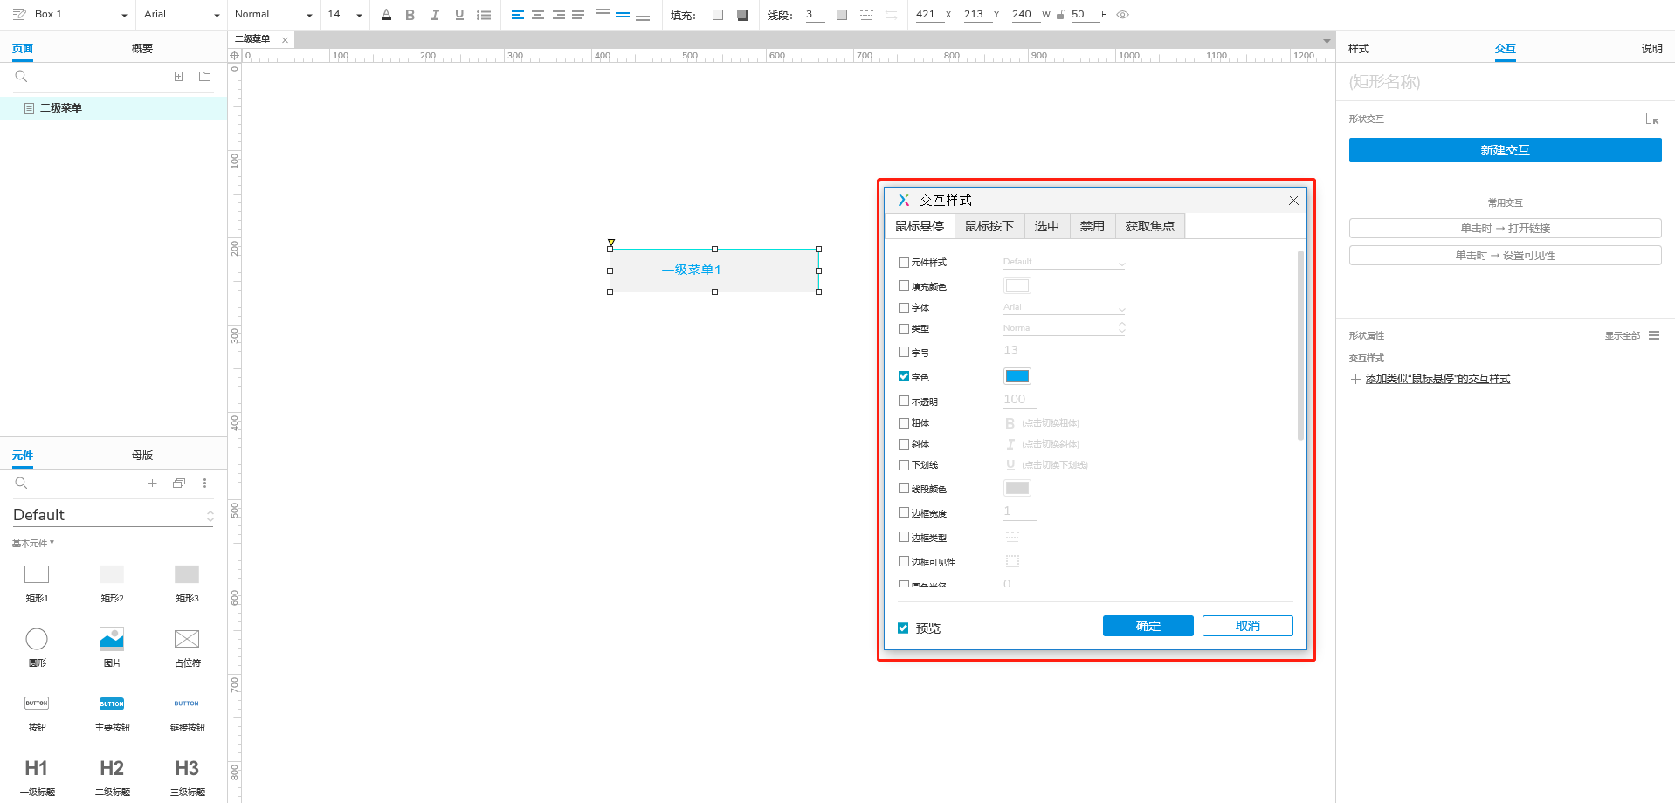Click the interaction cursor icon beside 形状交互

pos(1652,119)
